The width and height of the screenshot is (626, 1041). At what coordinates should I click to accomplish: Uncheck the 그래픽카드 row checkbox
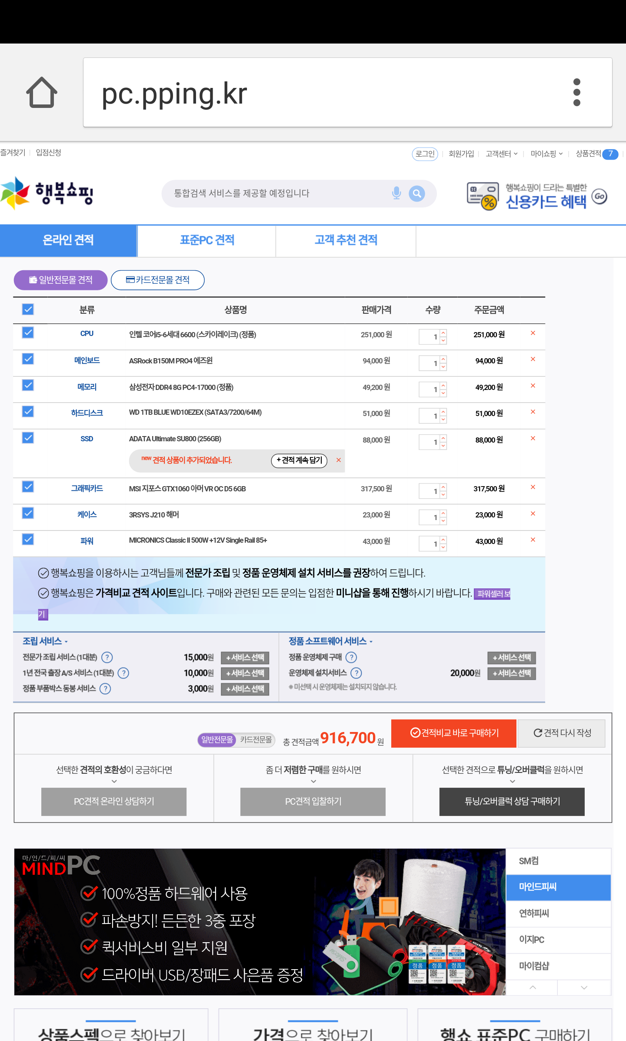pyautogui.click(x=28, y=487)
